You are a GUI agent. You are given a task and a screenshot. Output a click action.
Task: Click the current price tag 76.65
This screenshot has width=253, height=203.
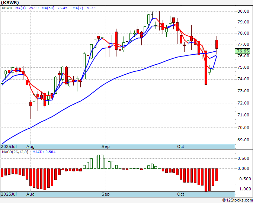click(243, 51)
